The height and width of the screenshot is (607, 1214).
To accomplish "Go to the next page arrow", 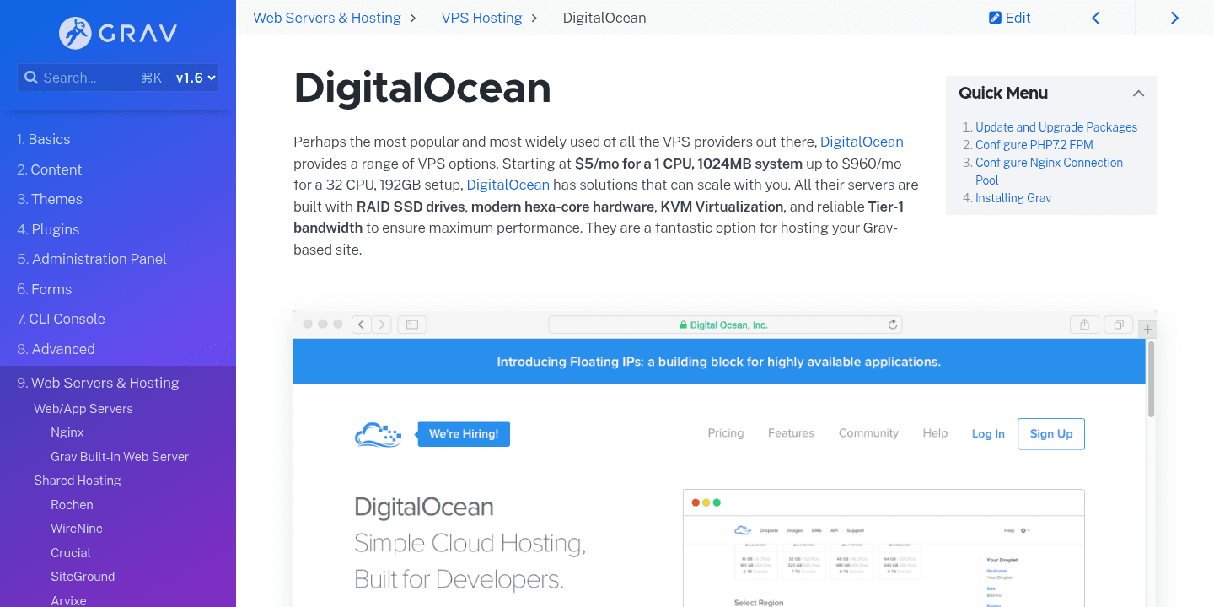I will tap(1174, 17).
